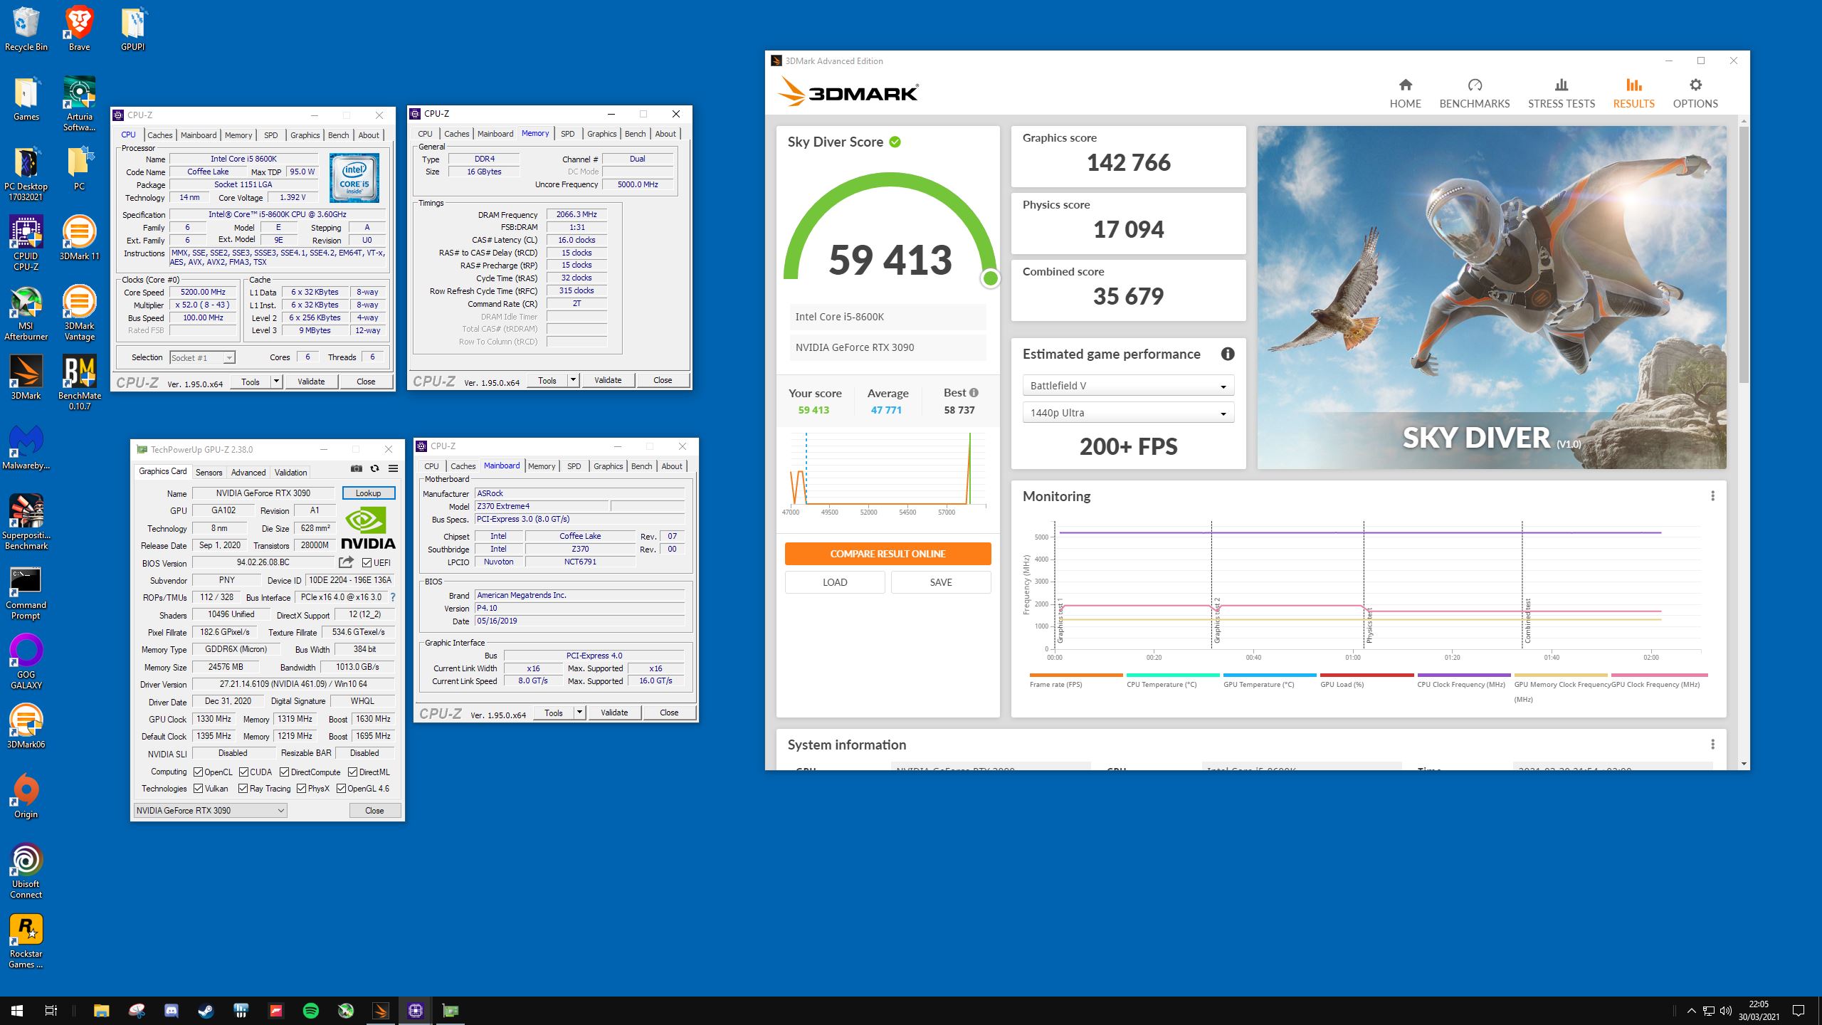
Task: Go to 3DMark HOME section
Action: 1405,93
